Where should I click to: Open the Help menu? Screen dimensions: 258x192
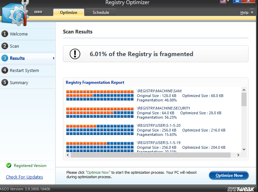point(244,13)
